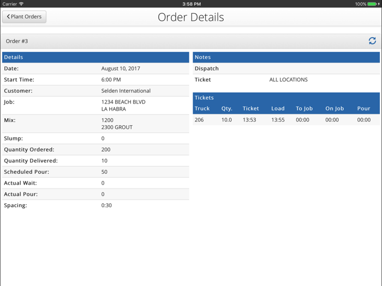
Task: Tap ticket quantity 10.0
Action: point(226,120)
